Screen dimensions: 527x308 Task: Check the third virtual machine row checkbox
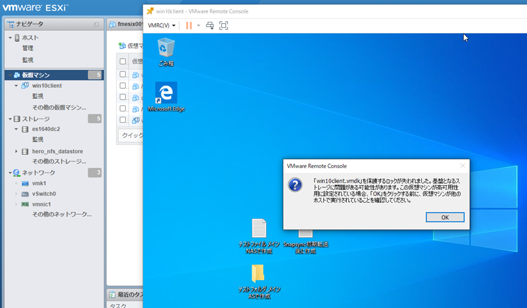coord(123,97)
